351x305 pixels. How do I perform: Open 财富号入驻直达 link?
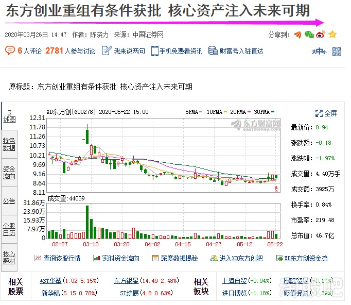pyautogui.click(x=236, y=51)
